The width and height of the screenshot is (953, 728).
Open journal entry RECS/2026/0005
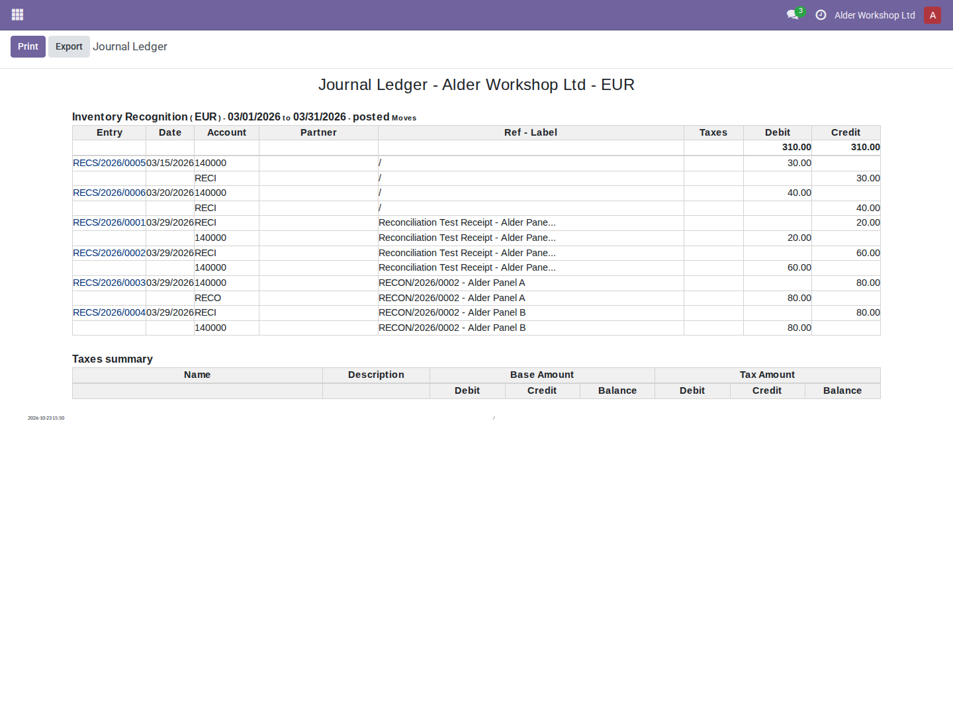[109, 163]
